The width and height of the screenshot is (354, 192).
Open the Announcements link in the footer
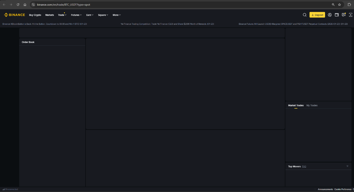coord(325,189)
